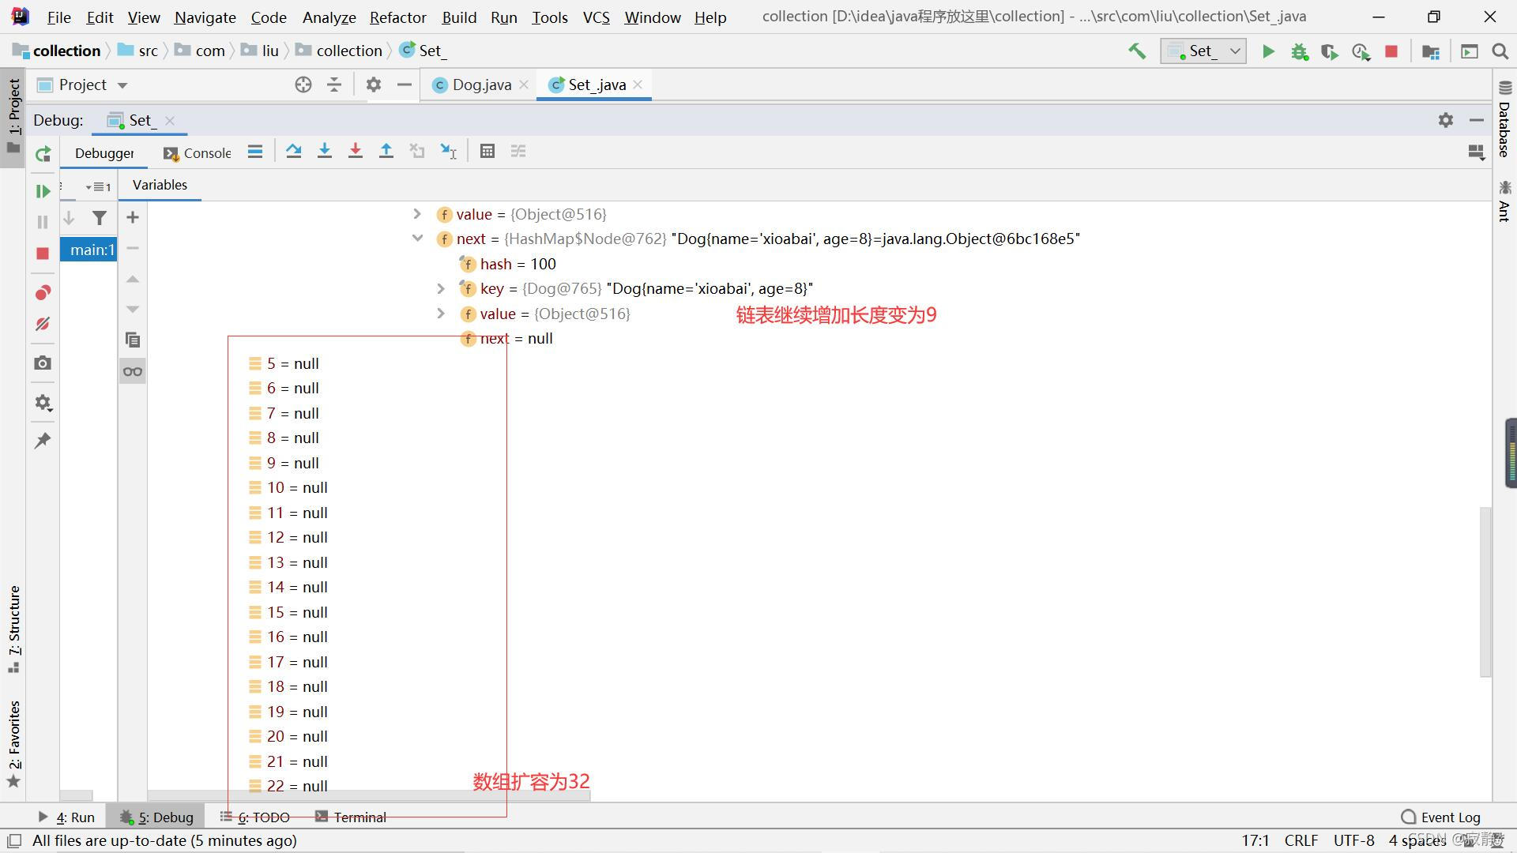
Task: Restore debugger layout icon at right
Action: coord(1475,152)
